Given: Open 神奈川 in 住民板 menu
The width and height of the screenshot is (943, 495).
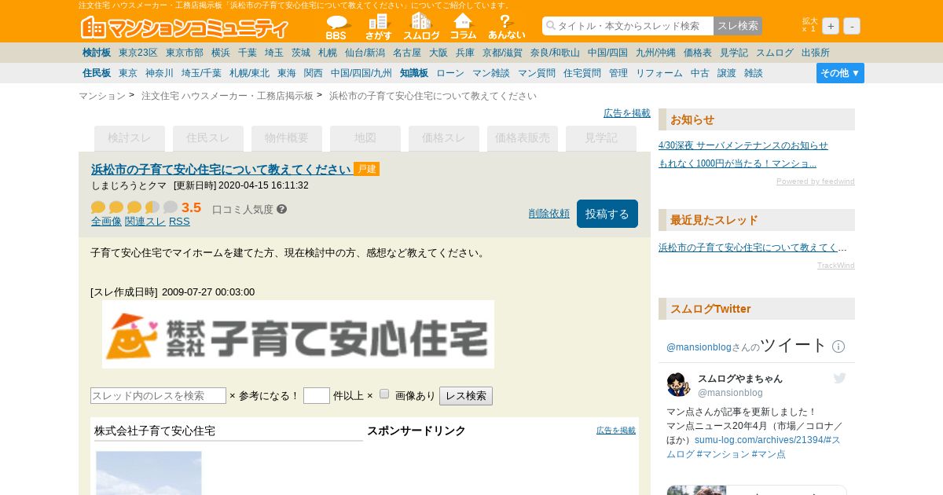Looking at the screenshot, I should coord(160,73).
